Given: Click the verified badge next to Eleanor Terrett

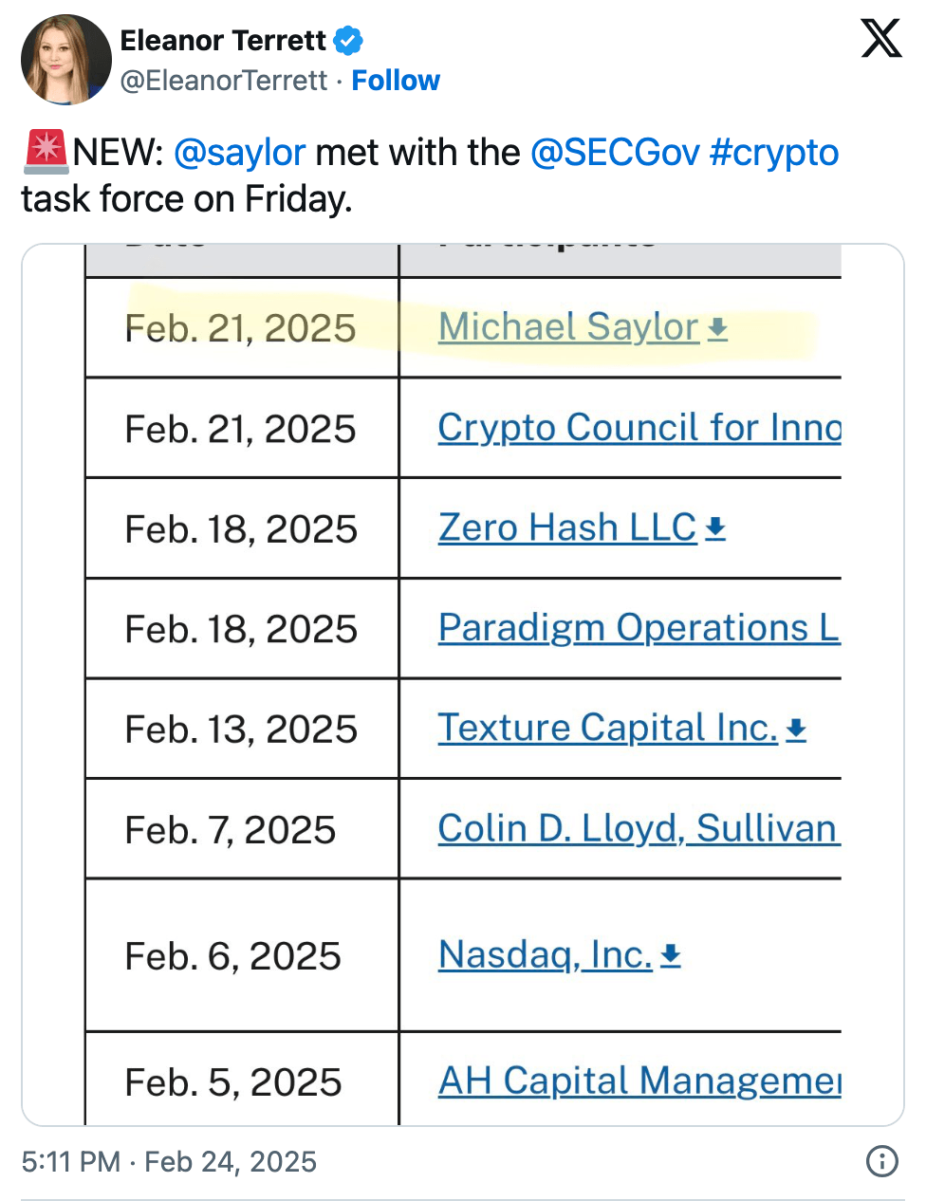Looking at the screenshot, I should [x=349, y=40].
